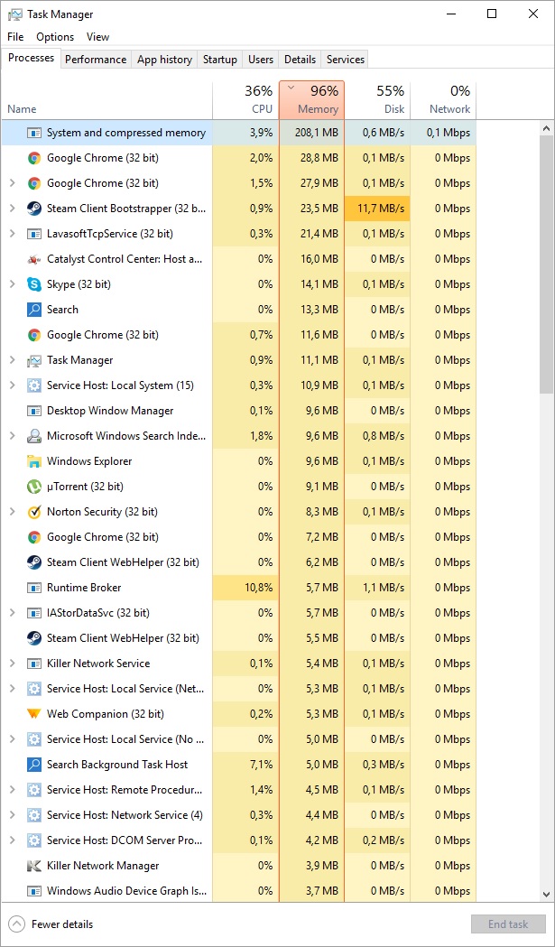Expand the Killer Network Service entry

point(12,664)
